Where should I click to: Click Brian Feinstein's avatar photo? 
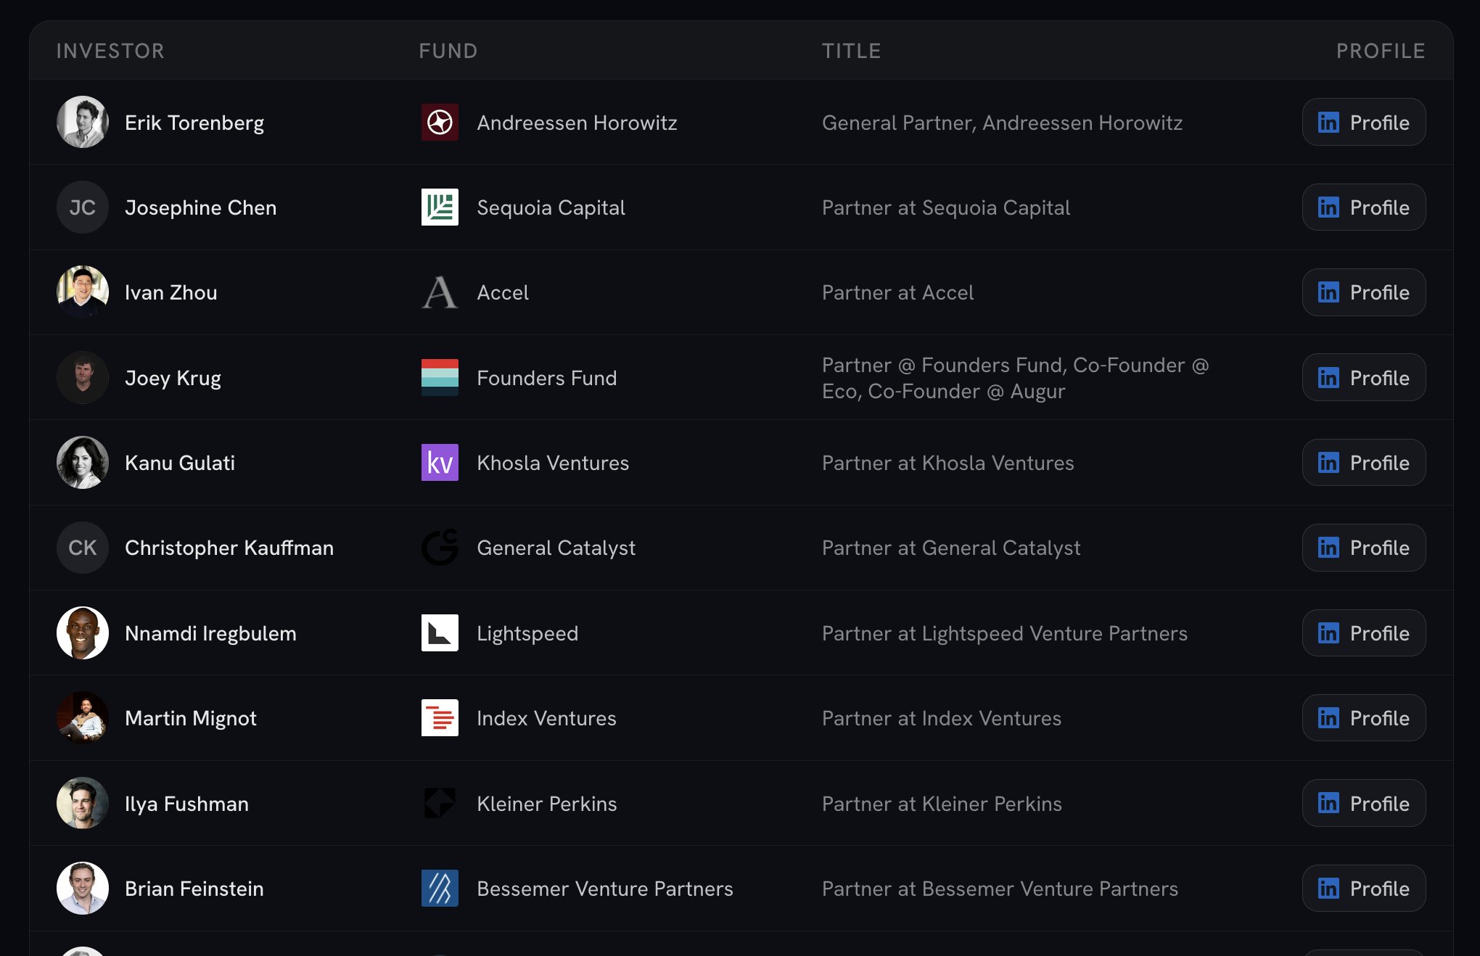coord(83,889)
